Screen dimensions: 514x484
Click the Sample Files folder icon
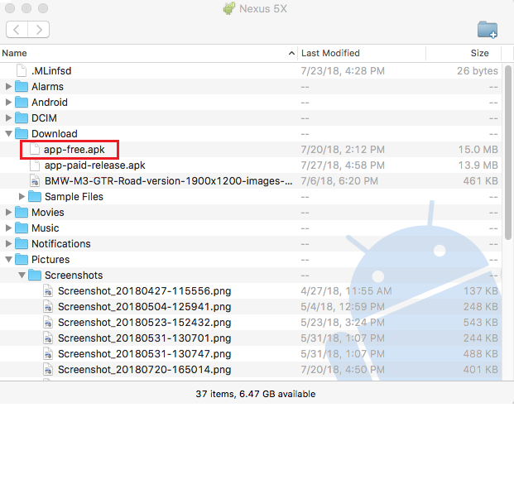pos(35,197)
